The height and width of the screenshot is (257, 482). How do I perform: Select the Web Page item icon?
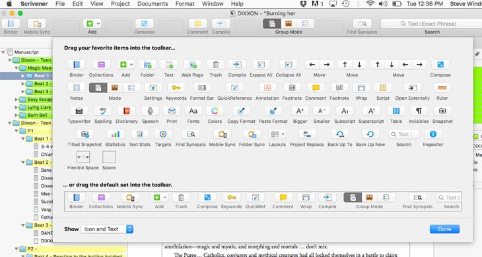click(x=192, y=65)
